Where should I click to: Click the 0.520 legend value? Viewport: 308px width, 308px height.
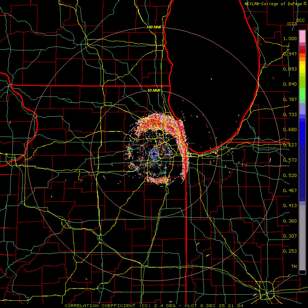click(x=290, y=175)
